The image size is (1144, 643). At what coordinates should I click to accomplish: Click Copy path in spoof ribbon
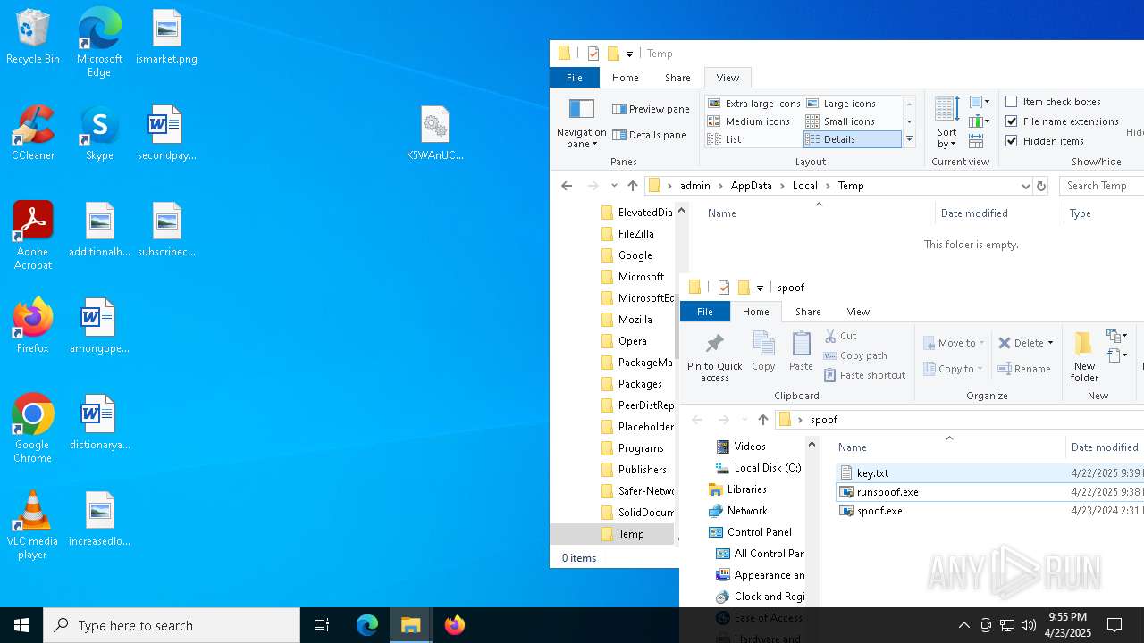[855, 355]
